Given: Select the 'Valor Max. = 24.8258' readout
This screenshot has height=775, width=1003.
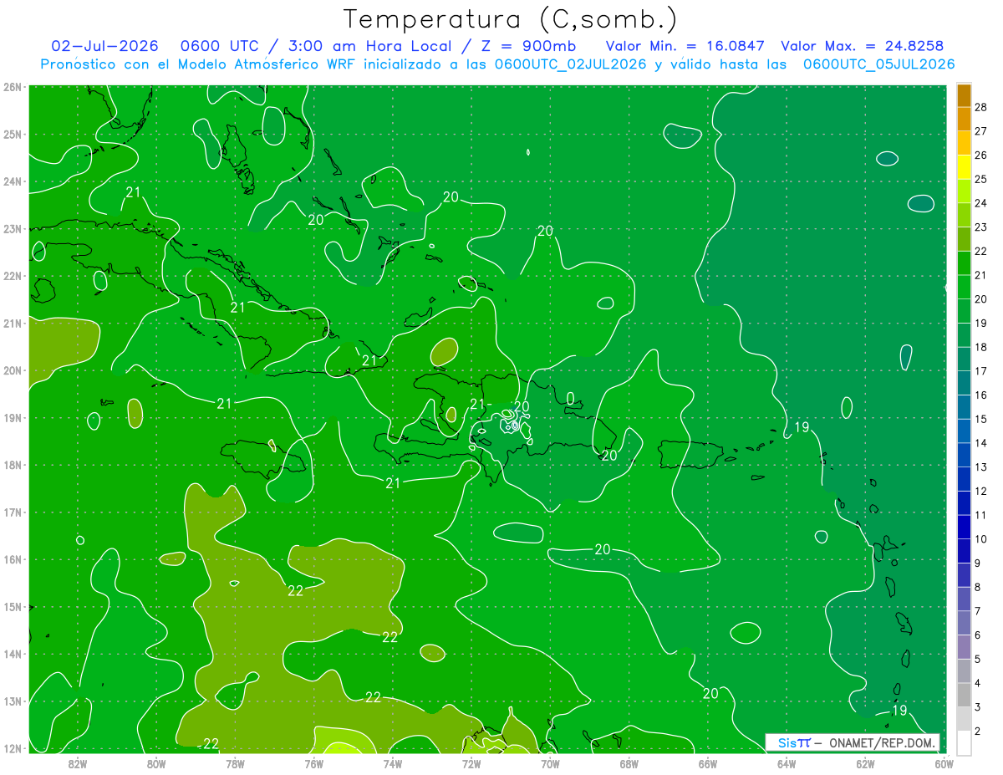Looking at the screenshot, I should click(x=863, y=46).
